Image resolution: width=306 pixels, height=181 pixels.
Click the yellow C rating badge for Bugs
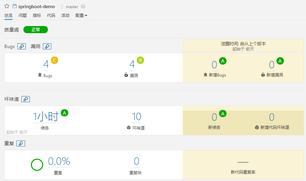[54, 61]
